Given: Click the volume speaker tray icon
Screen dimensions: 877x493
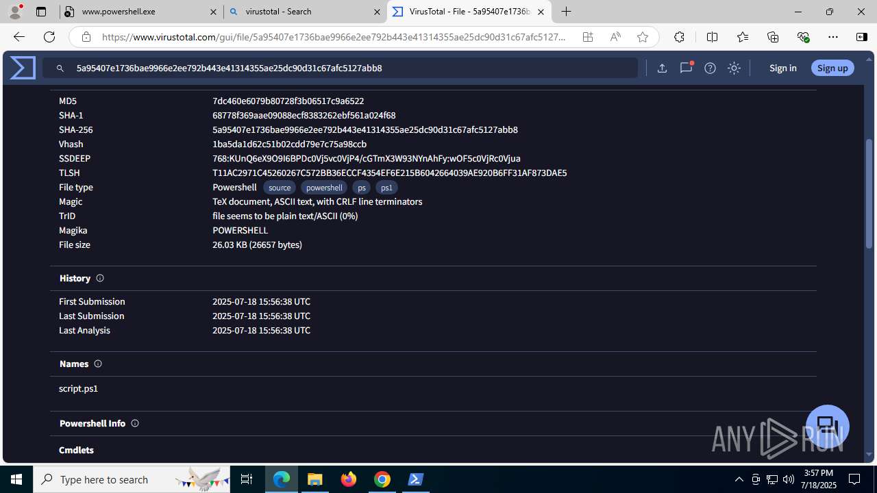Looking at the screenshot, I should point(788,479).
